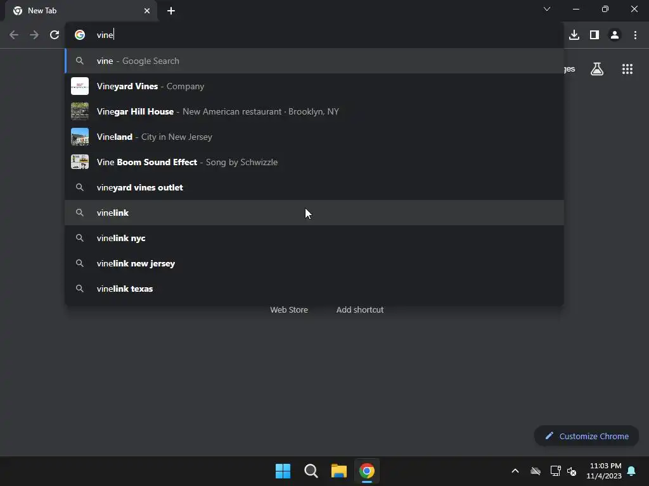
Task: Click the Vineland city thumbnail
Action: [80, 137]
